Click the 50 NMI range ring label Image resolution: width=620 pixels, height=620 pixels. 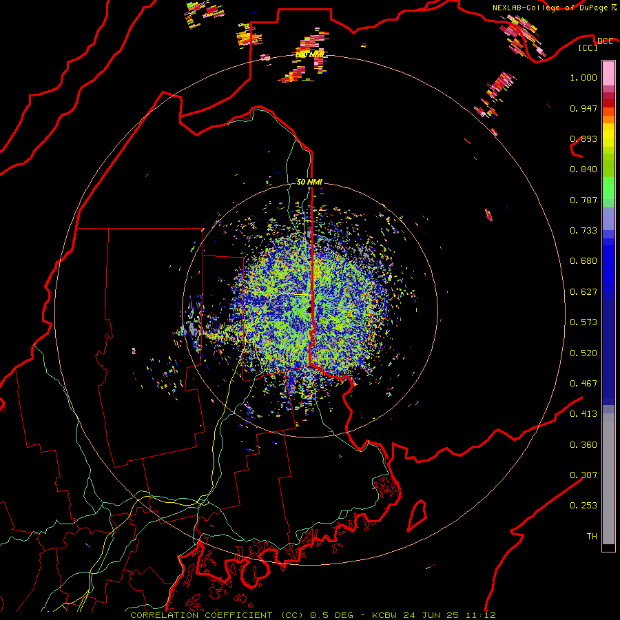[x=309, y=182]
